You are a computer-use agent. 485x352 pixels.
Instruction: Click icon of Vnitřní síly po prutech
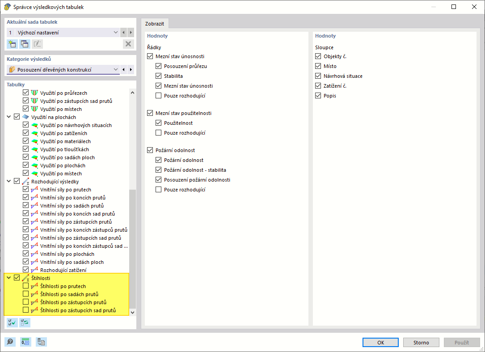coord(34,190)
